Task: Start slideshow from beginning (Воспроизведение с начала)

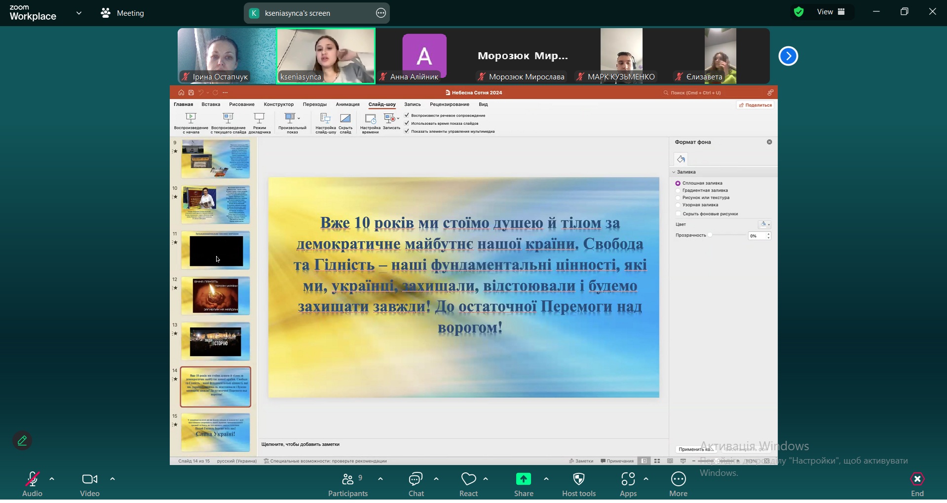Action: click(x=191, y=124)
